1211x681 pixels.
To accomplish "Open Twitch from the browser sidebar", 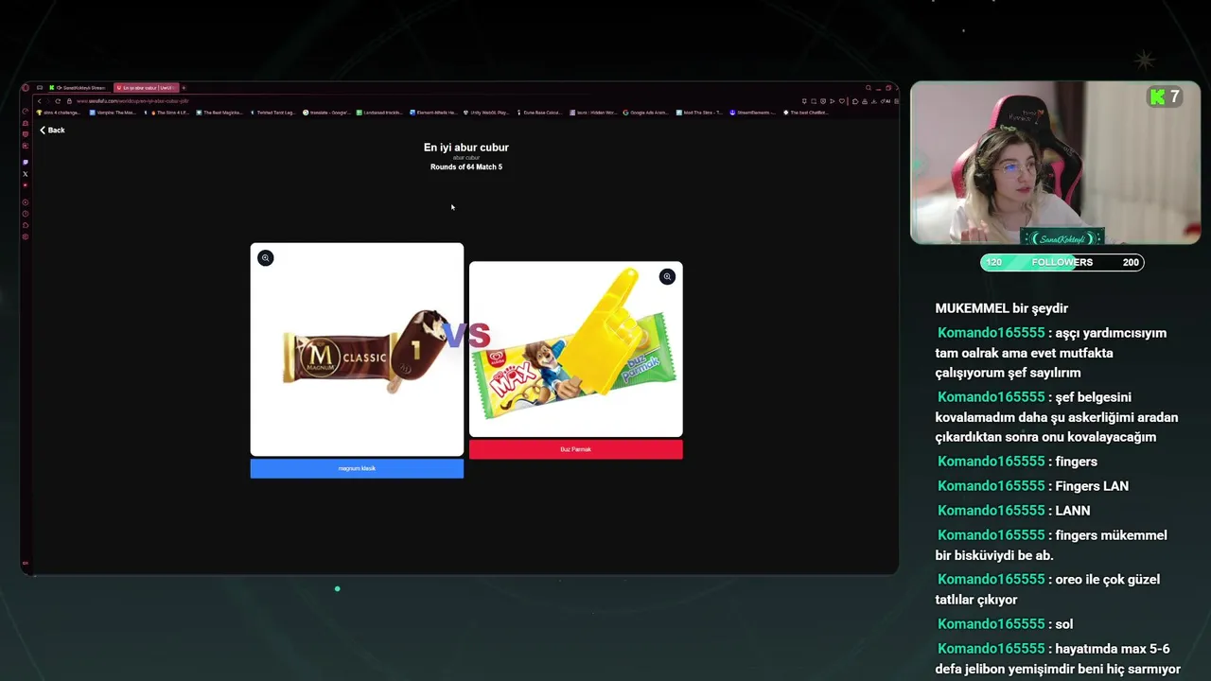I will click(26, 162).
